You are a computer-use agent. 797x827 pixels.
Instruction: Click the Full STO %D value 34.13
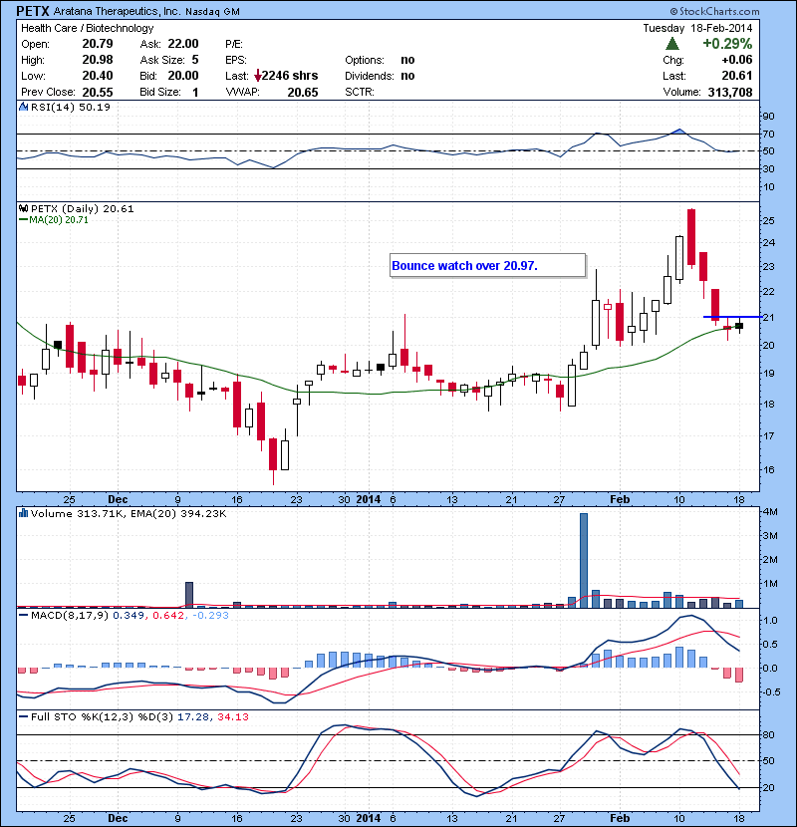232,716
